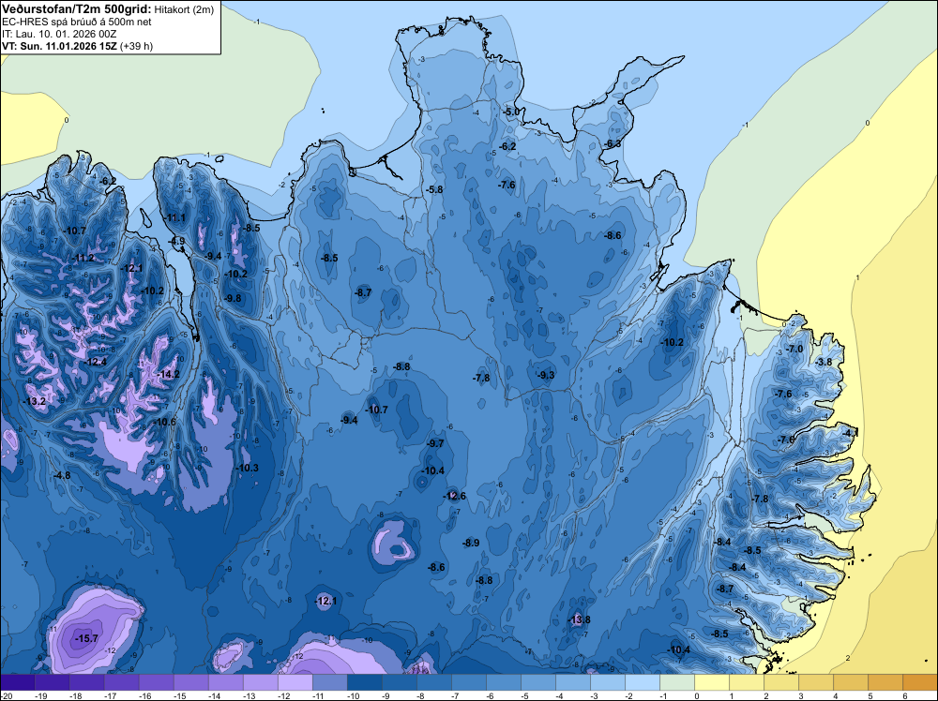Click the -3.8 temperature value
Screen dimensions: 938x701
(x=824, y=362)
